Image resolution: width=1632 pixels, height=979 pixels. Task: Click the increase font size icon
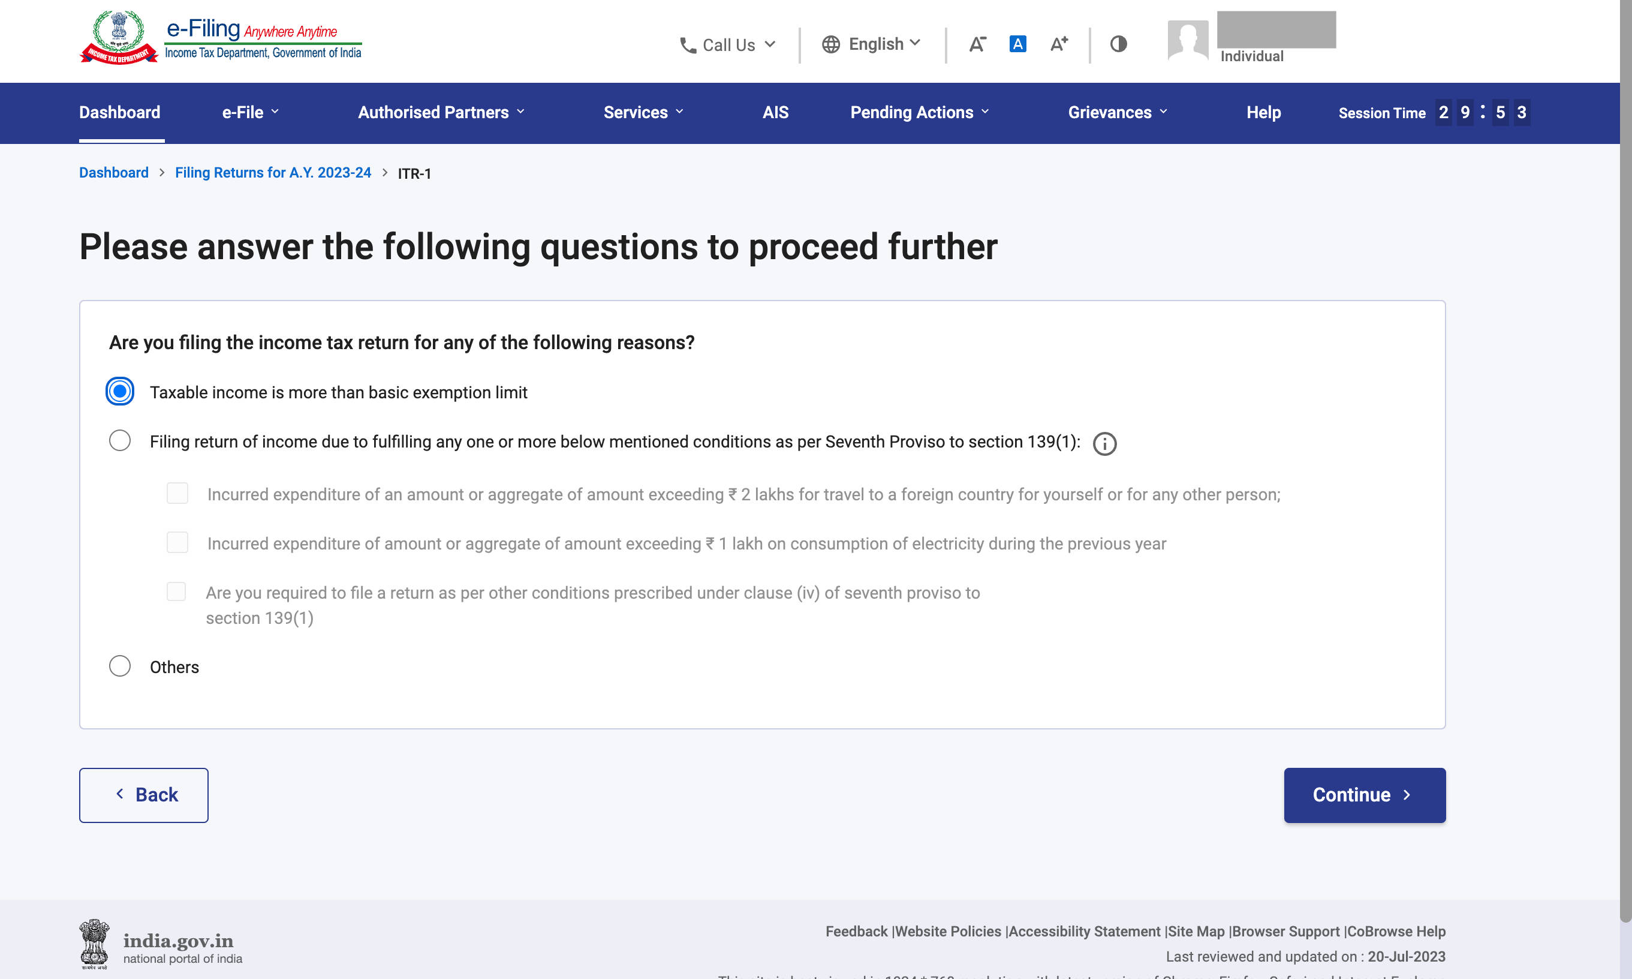pyautogui.click(x=1058, y=44)
